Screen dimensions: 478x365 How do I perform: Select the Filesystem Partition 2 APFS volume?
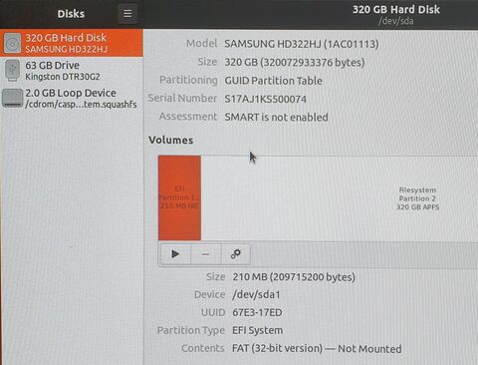tap(340, 197)
